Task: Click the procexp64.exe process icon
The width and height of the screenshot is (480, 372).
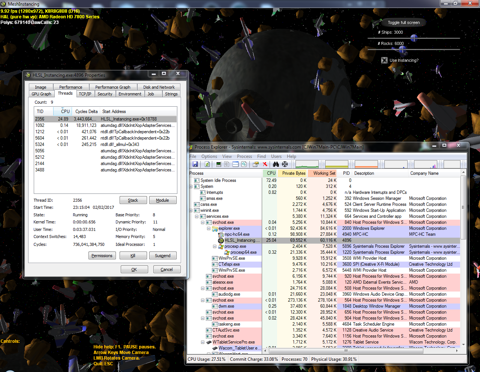Action: tap(227, 252)
